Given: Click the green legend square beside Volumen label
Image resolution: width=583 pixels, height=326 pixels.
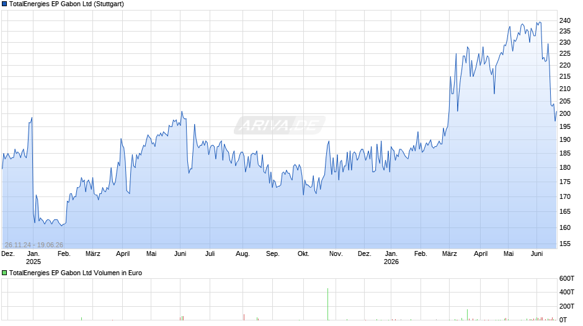Looking at the screenshot, I should (4, 273).
